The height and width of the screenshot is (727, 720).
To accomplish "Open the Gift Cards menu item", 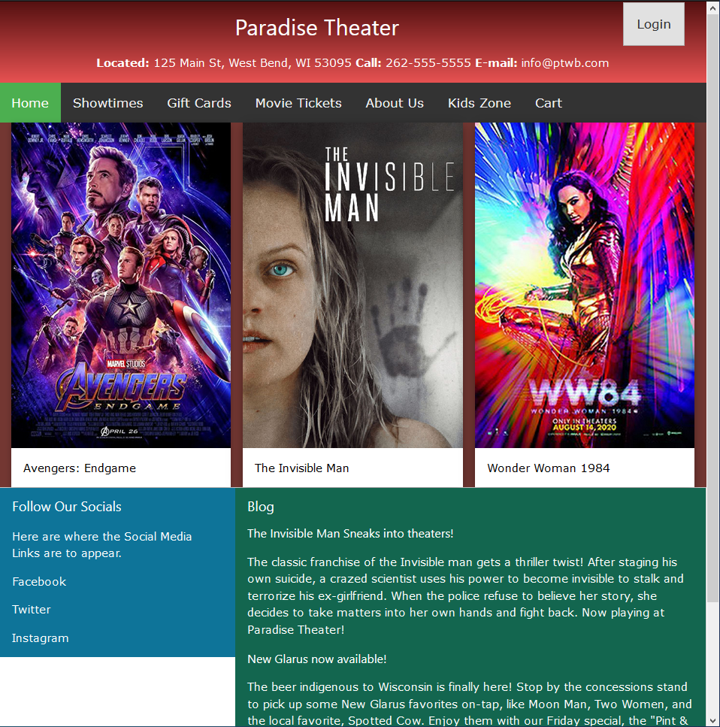I will pos(199,103).
